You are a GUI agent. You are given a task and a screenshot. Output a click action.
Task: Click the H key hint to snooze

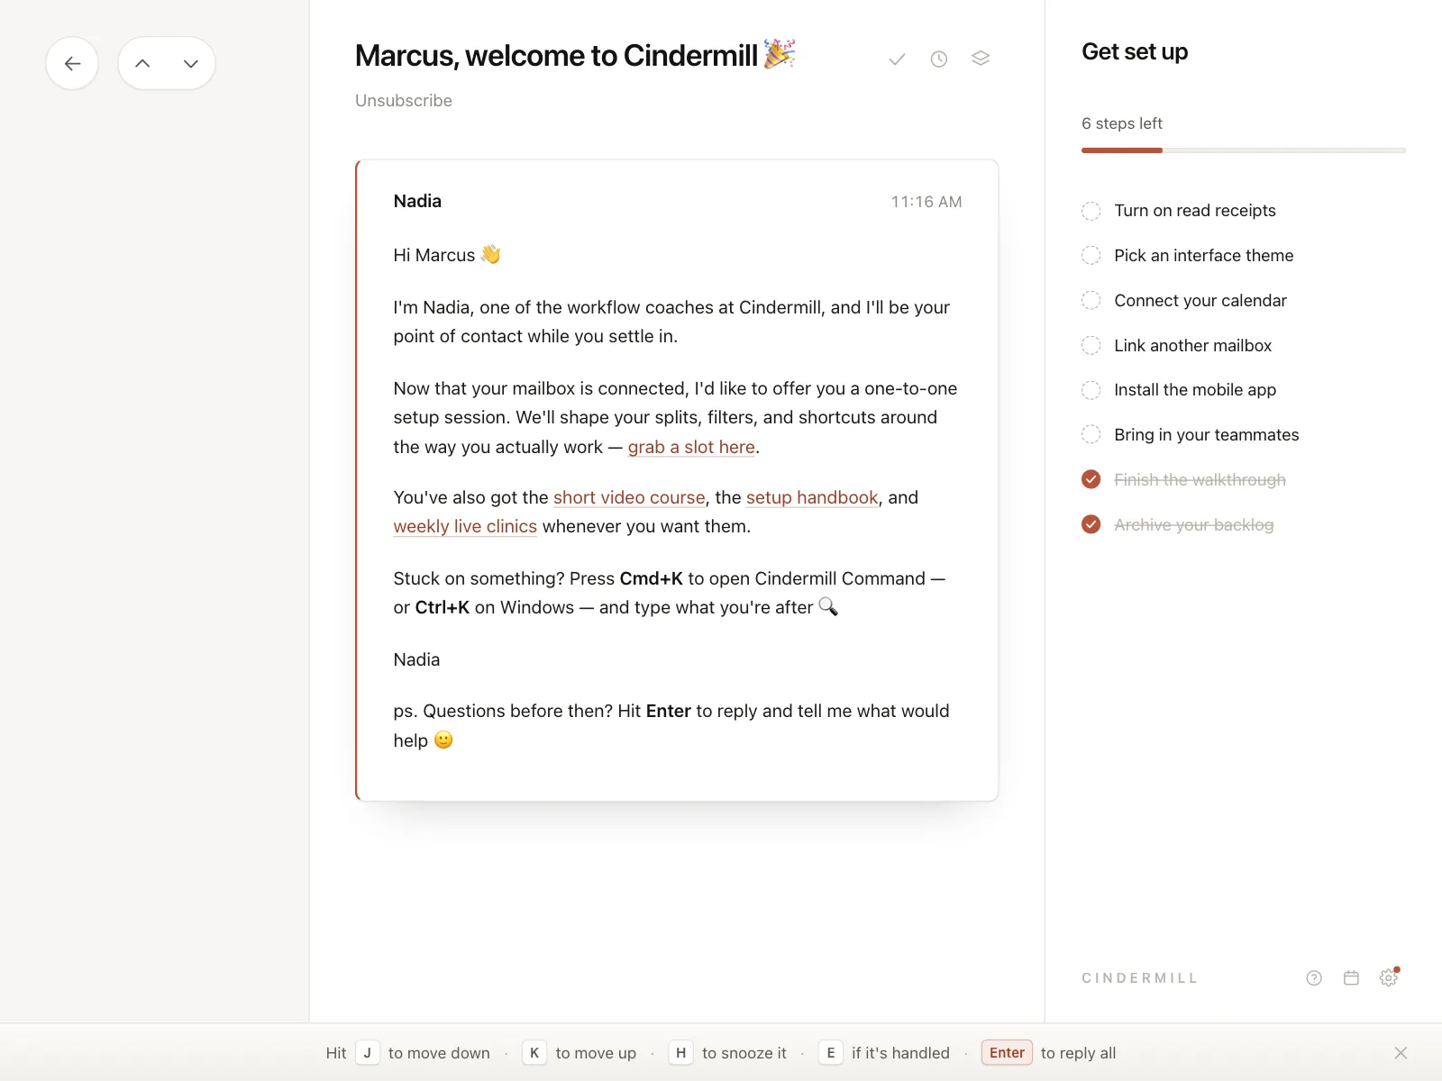pyautogui.click(x=680, y=1053)
